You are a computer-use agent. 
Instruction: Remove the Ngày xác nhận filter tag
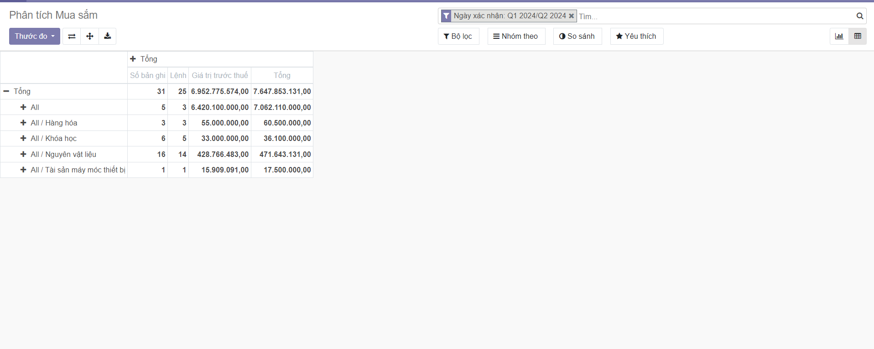571,16
